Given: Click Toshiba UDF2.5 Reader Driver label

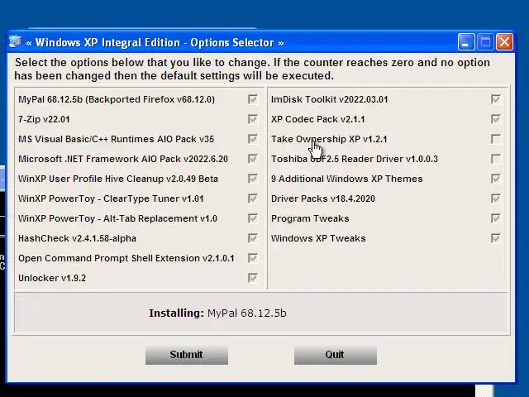Looking at the screenshot, I should click(355, 159).
